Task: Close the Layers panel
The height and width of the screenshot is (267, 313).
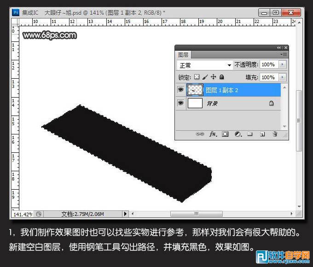Action: click(x=286, y=47)
